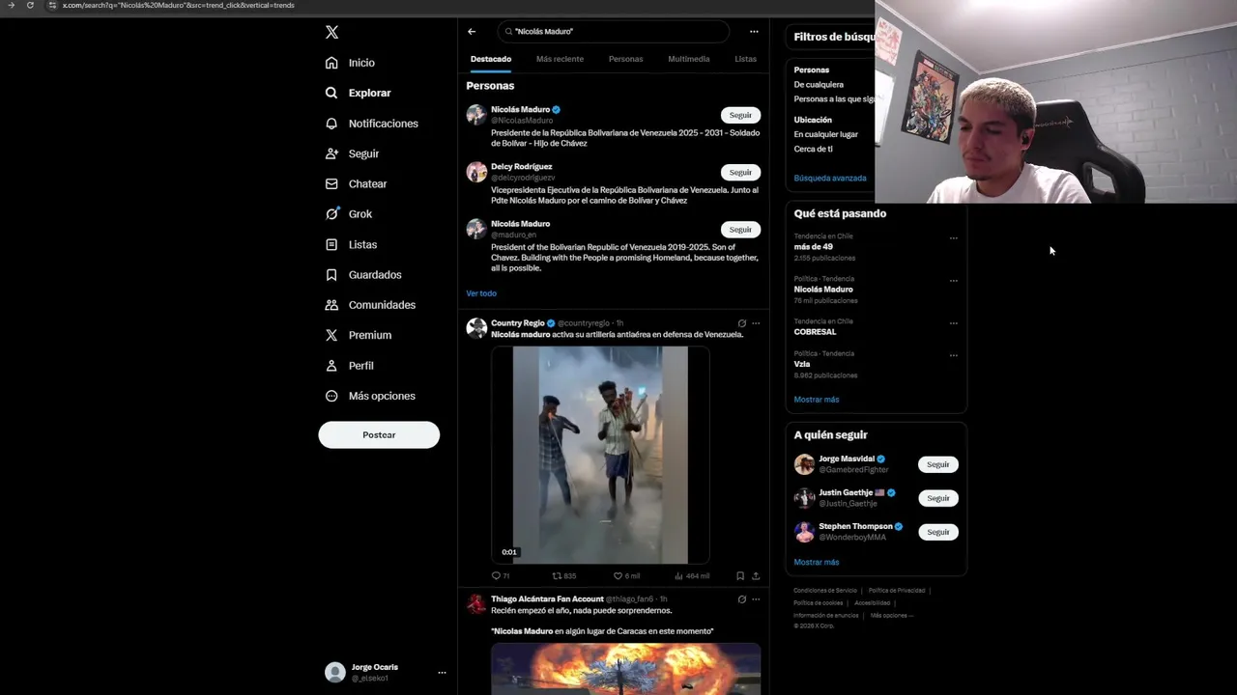Open Perfil in the sidebar
Screen dimensions: 1237x695
[349, 366]
